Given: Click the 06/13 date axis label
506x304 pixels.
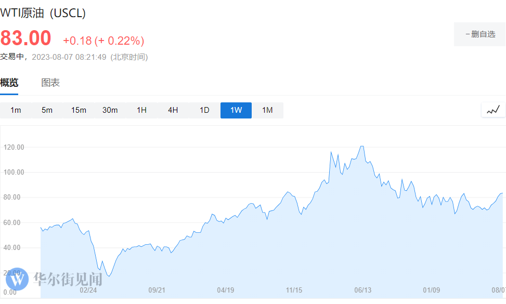Looking at the screenshot, I should coord(362,290).
